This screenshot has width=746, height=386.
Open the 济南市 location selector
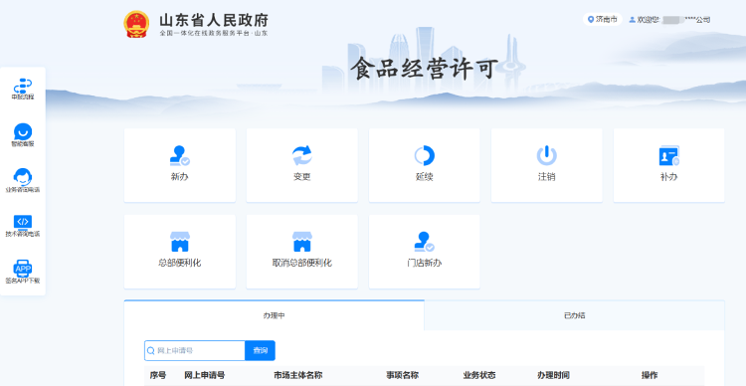pyautogui.click(x=603, y=20)
